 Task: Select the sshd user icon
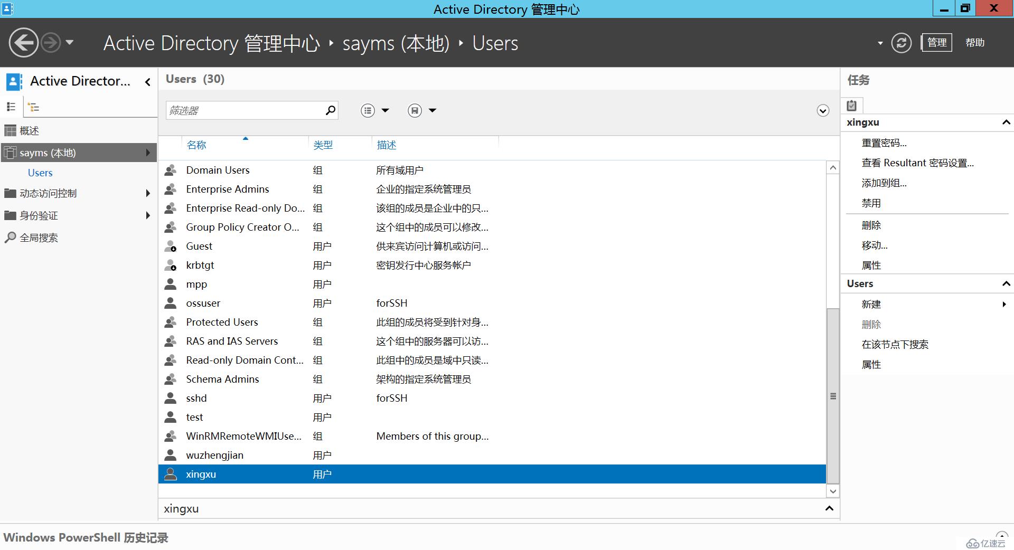[170, 398]
